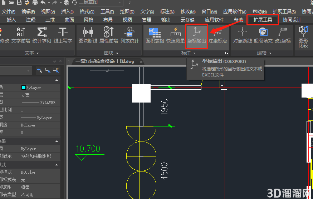
Task: Collapse the section above ByLayer material row
Action: tap(57, 141)
